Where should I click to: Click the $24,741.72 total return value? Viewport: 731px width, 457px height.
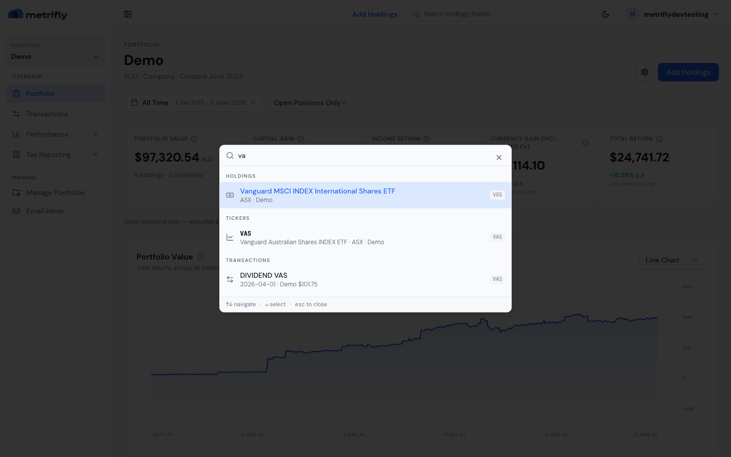(639, 157)
